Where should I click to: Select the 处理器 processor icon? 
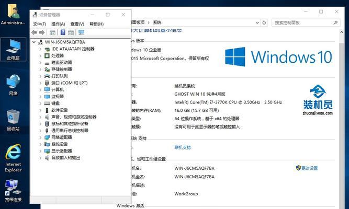(x=47, y=55)
